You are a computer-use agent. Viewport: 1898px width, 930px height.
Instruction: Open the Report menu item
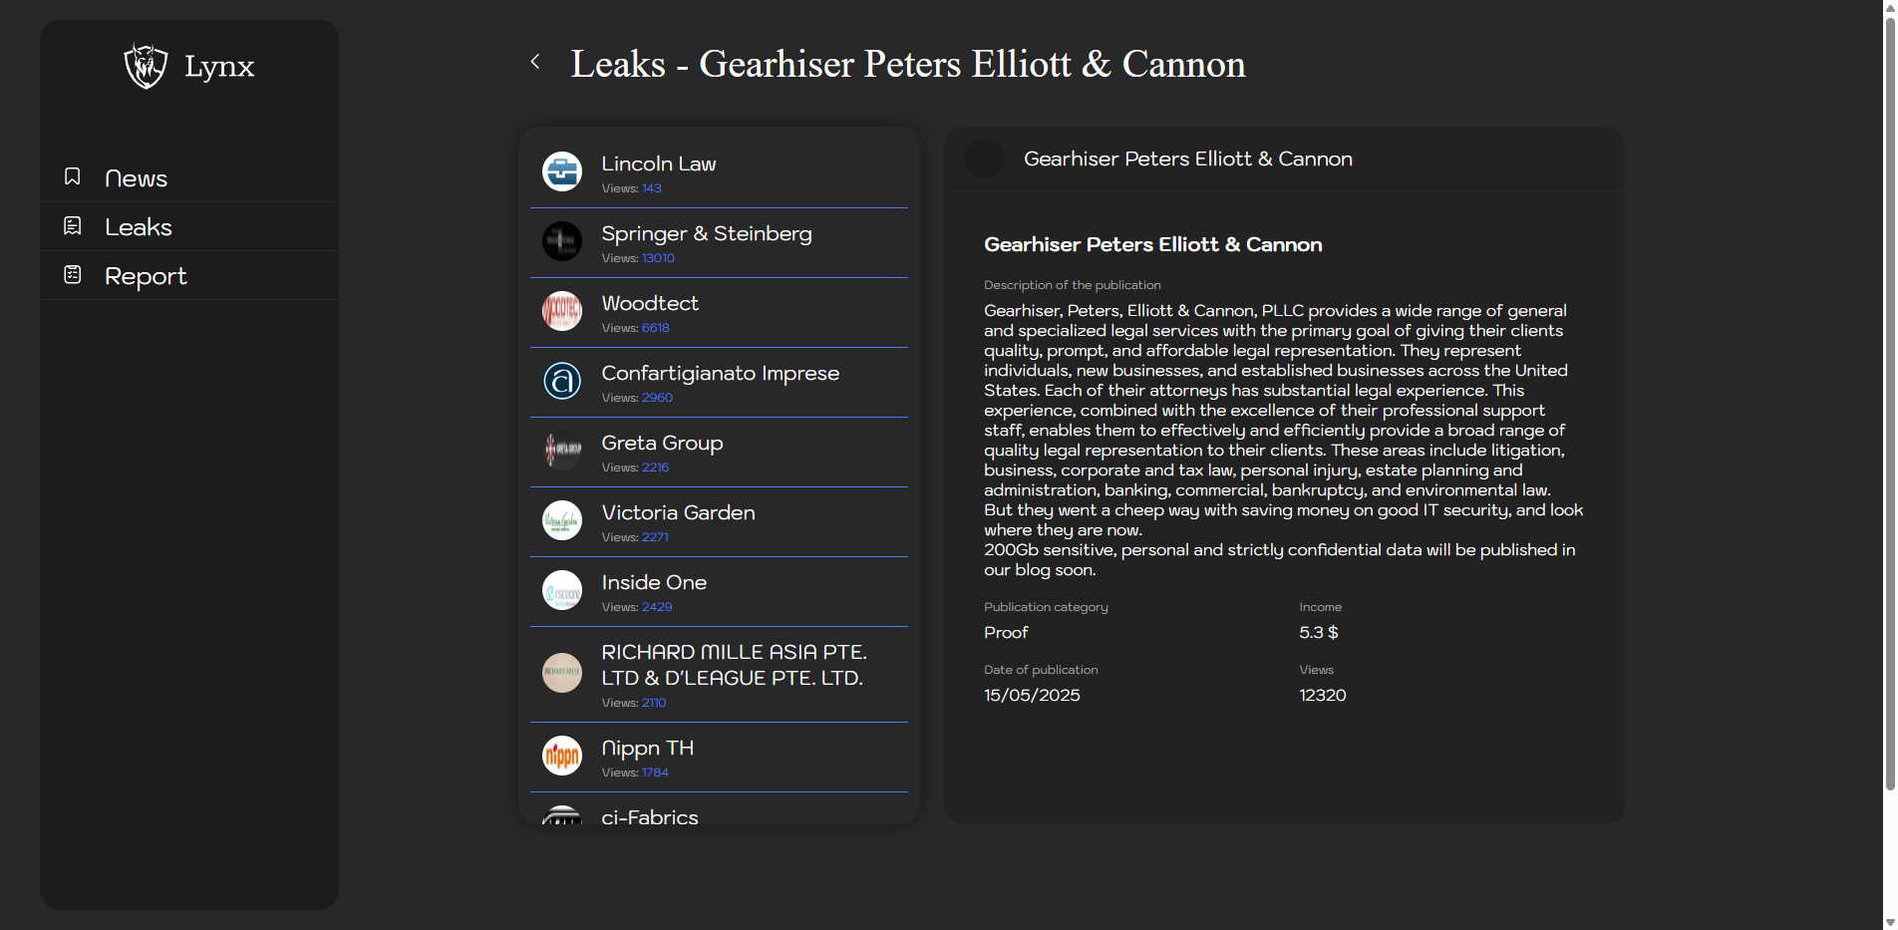146,276
